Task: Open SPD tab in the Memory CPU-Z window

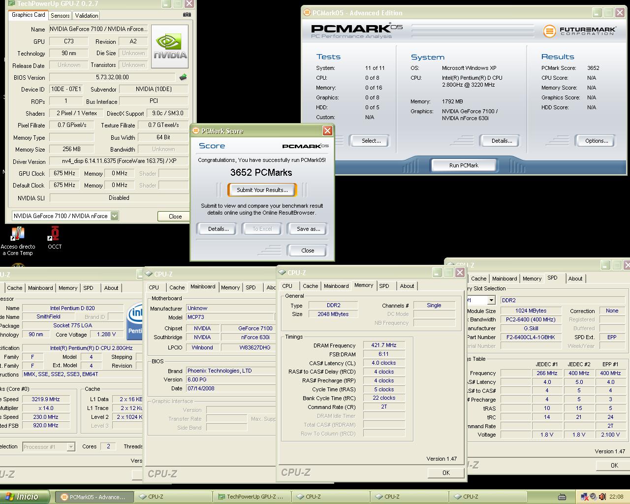Action: (x=384, y=286)
